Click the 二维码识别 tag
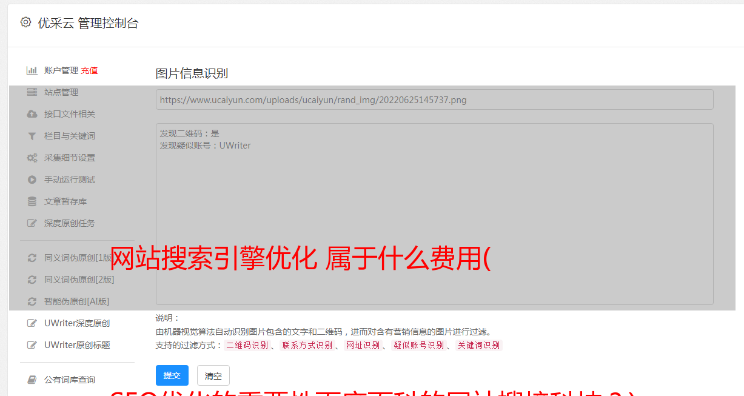The height and width of the screenshot is (396, 744). coord(247,345)
